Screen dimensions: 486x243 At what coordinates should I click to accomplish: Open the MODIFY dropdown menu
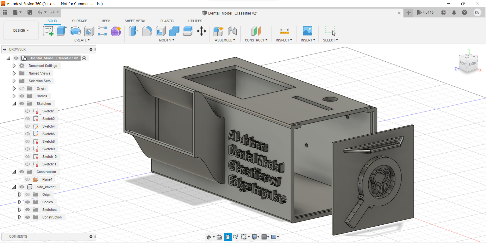pos(167,40)
